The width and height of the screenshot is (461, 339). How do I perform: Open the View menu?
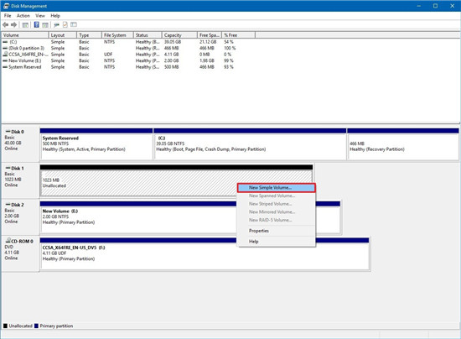pos(40,16)
